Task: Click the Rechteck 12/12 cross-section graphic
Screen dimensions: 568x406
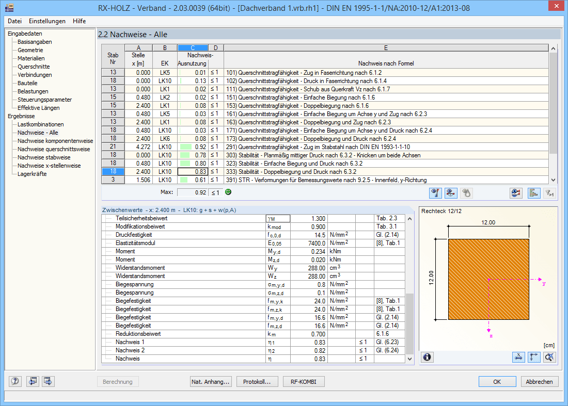Action: pyautogui.click(x=488, y=280)
